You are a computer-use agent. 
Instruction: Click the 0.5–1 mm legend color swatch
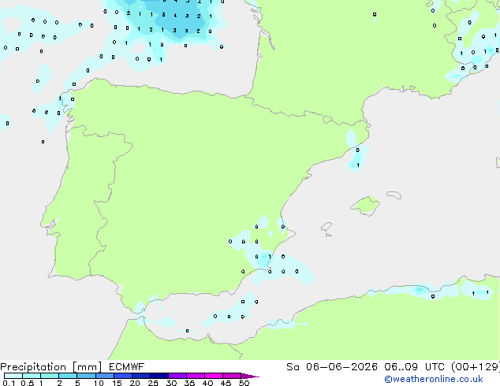(32, 376)
